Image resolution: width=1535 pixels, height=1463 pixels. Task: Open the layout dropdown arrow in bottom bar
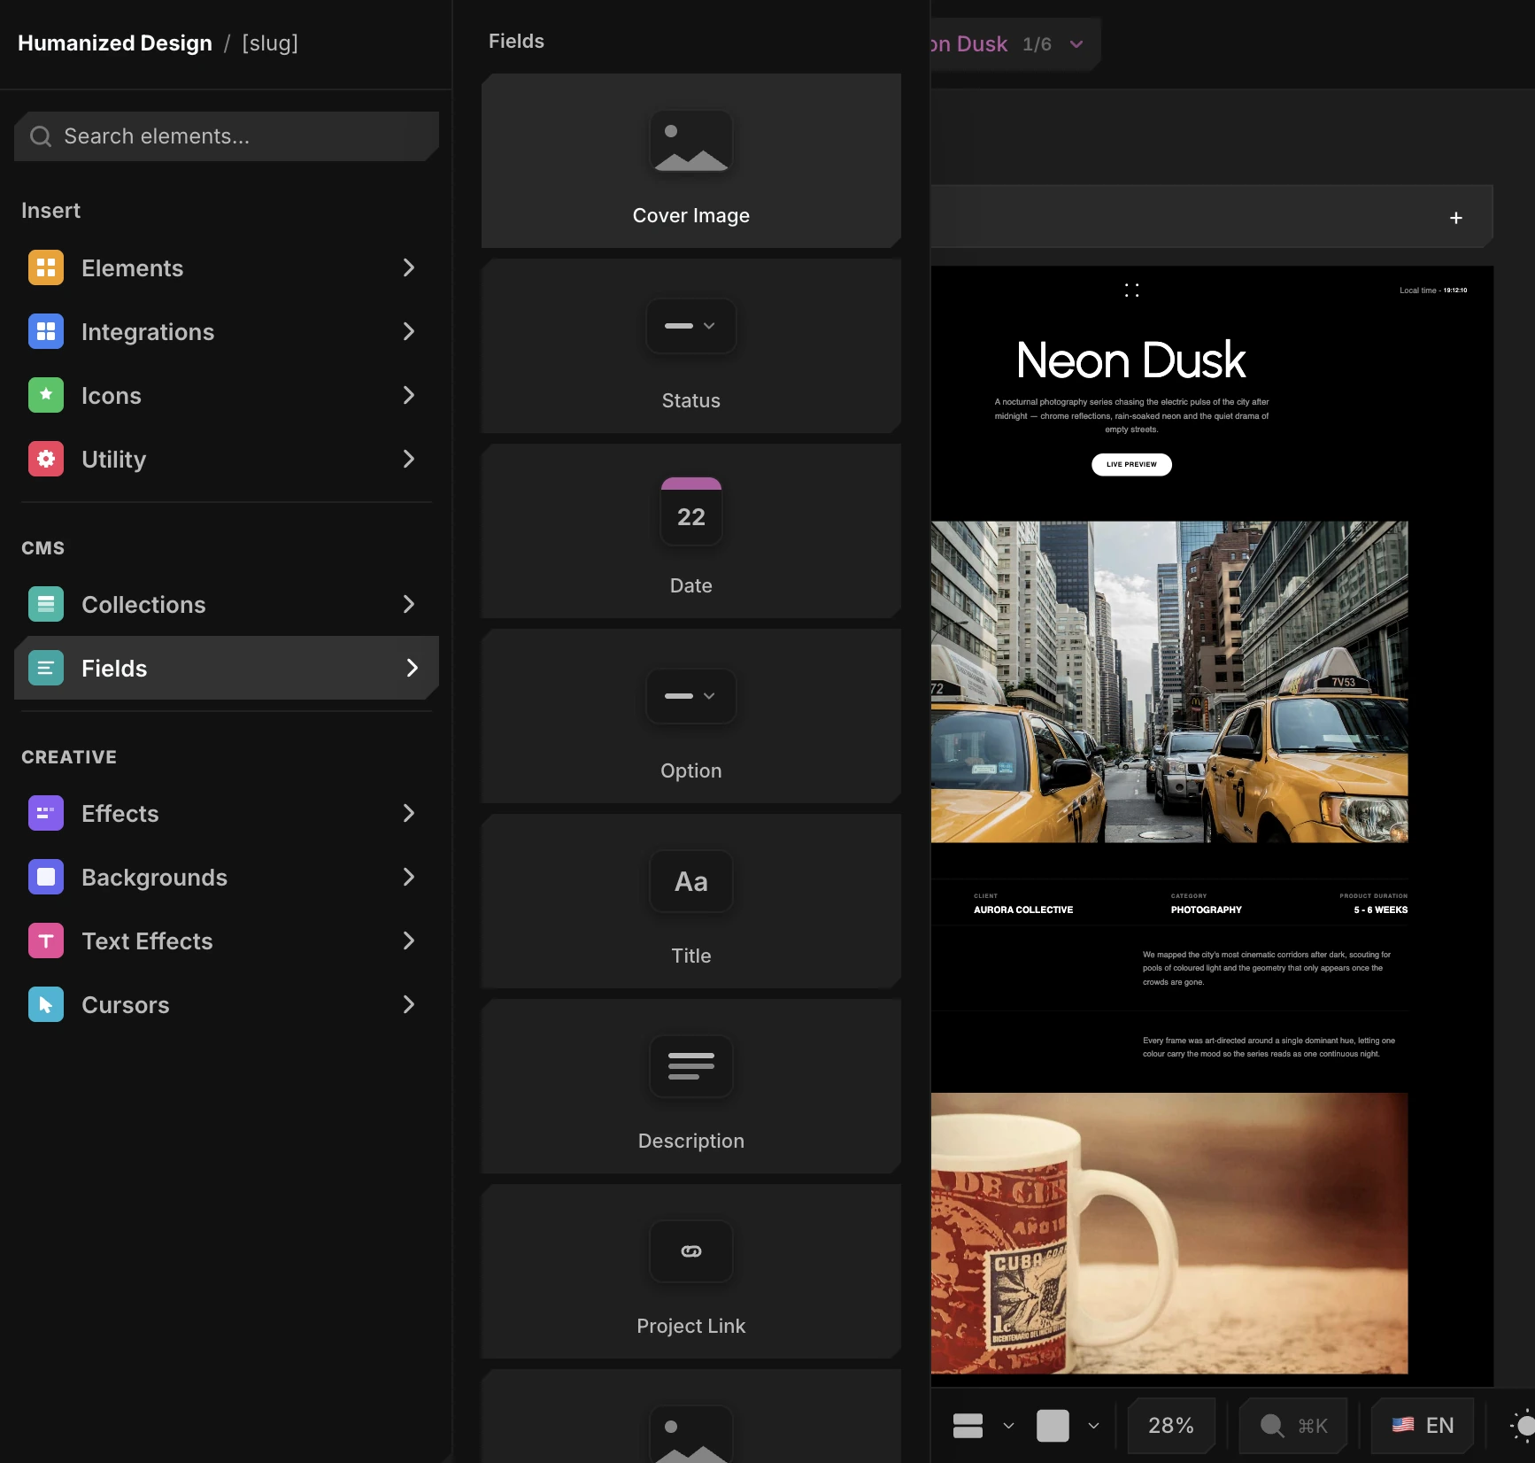point(1008,1426)
